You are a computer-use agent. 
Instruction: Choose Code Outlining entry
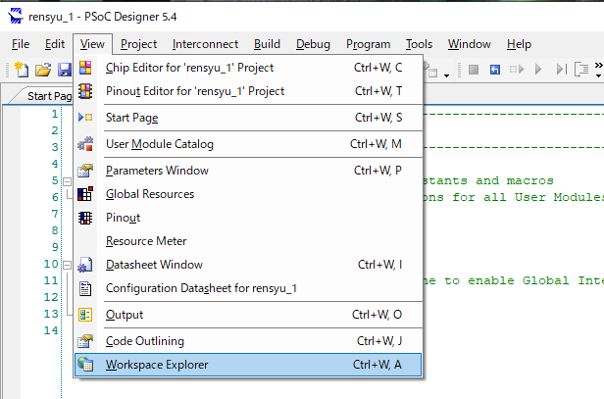248,341
